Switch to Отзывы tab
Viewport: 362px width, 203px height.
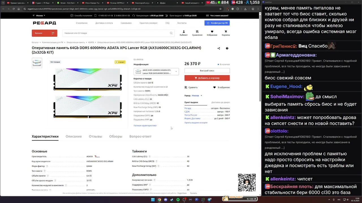coord(95,136)
